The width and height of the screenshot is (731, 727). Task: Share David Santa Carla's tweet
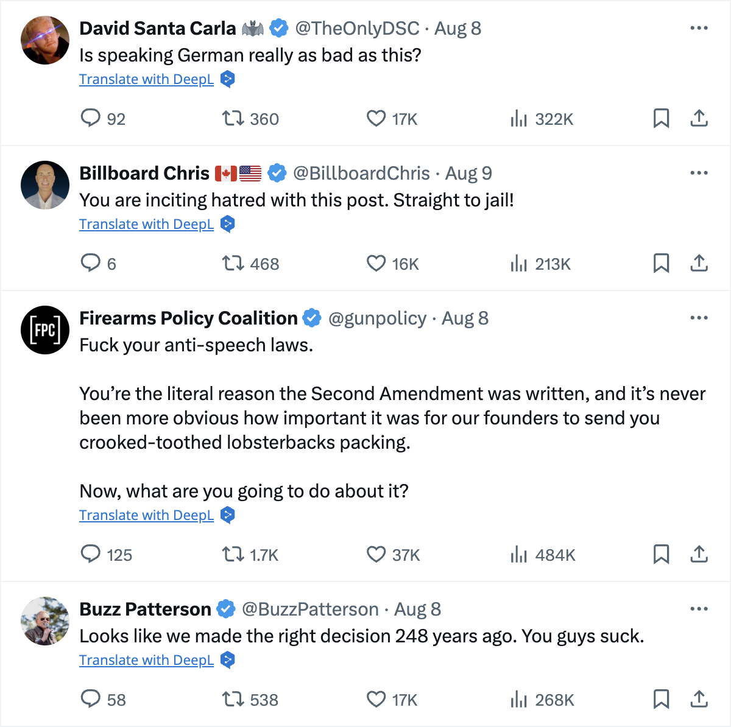point(699,118)
